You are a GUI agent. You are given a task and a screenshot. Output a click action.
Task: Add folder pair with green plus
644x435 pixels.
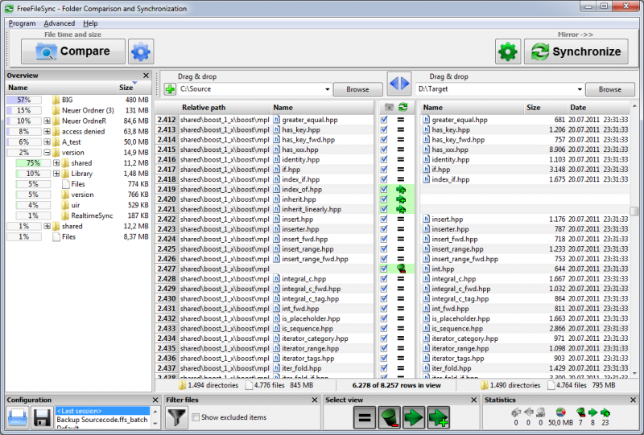tap(170, 89)
